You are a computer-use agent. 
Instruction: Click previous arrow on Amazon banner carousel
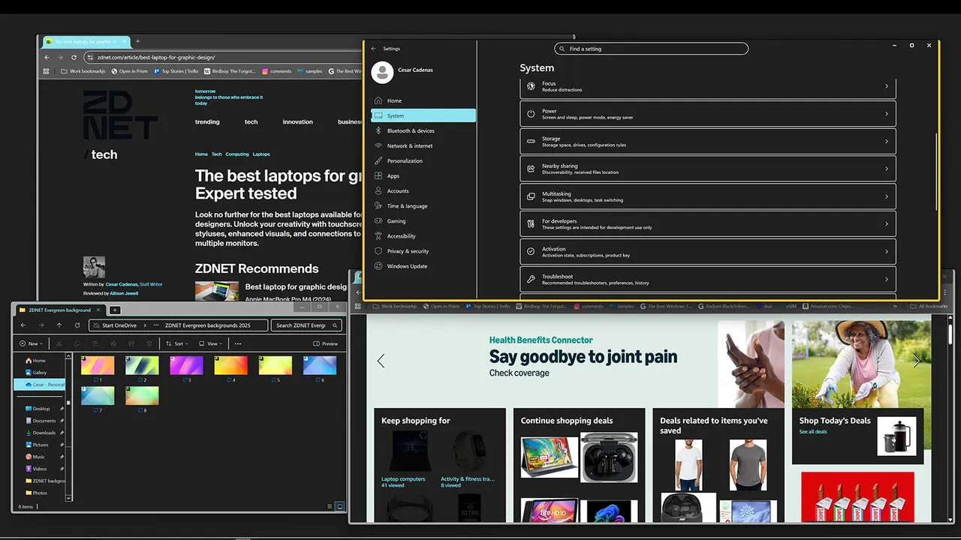(381, 361)
